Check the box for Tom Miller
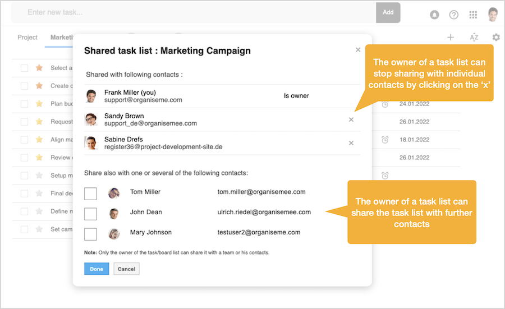The width and height of the screenshot is (505, 309). coord(90,193)
